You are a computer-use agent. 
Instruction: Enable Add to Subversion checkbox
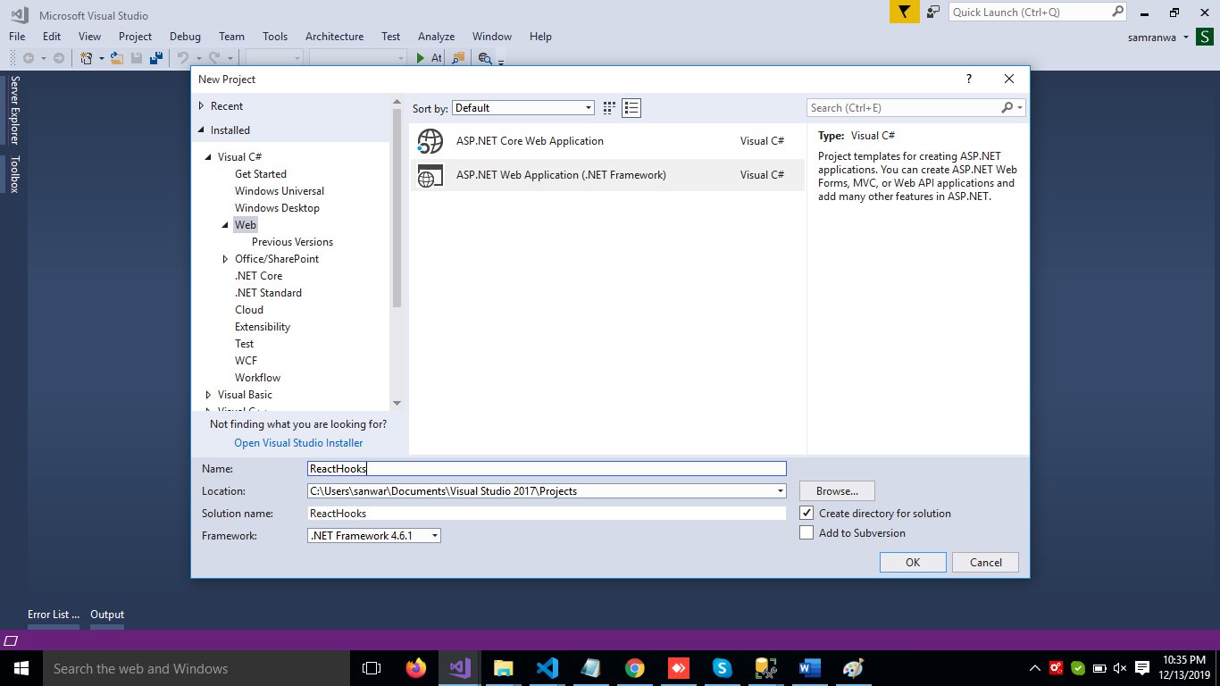(806, 533)
